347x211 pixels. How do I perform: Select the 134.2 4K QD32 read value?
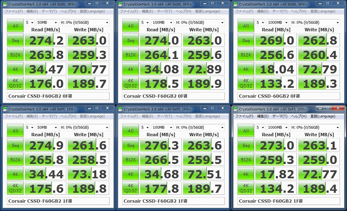point(276,188)
